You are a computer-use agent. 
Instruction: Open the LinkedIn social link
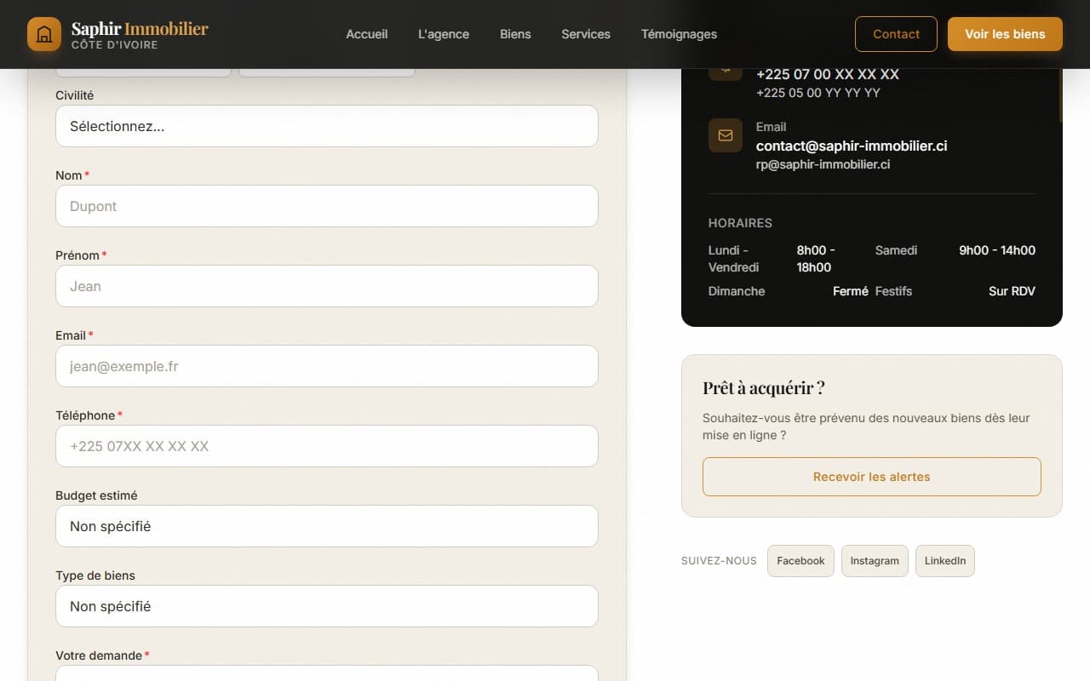pyautogui.click(x=945, y=561)
